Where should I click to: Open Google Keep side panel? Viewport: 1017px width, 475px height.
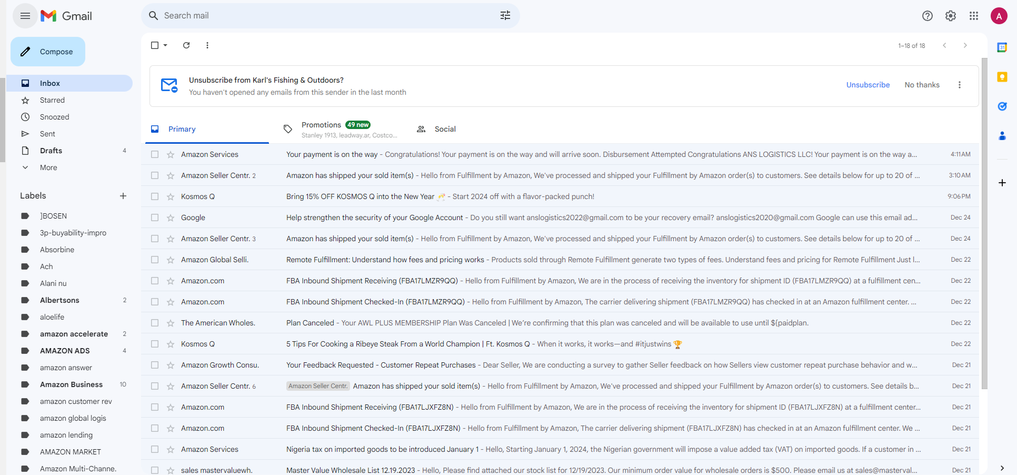click(x=1002, y=77)
